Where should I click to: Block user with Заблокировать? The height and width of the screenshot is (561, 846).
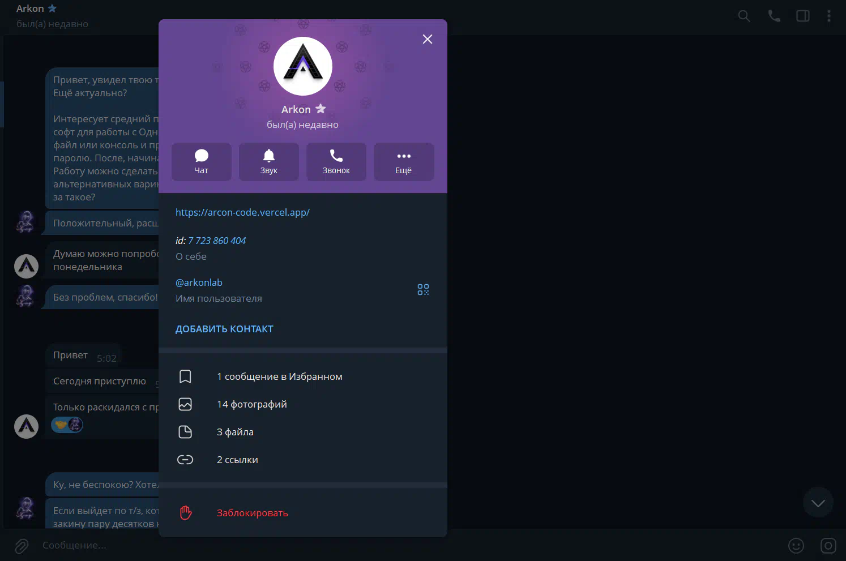pos(252,513)
